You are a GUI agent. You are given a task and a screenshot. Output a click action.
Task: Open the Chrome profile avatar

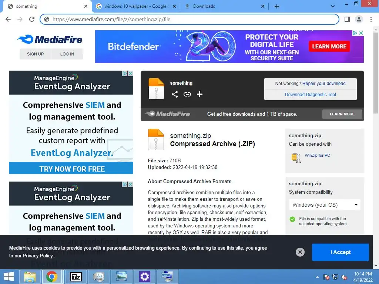(x=359, y=19)
